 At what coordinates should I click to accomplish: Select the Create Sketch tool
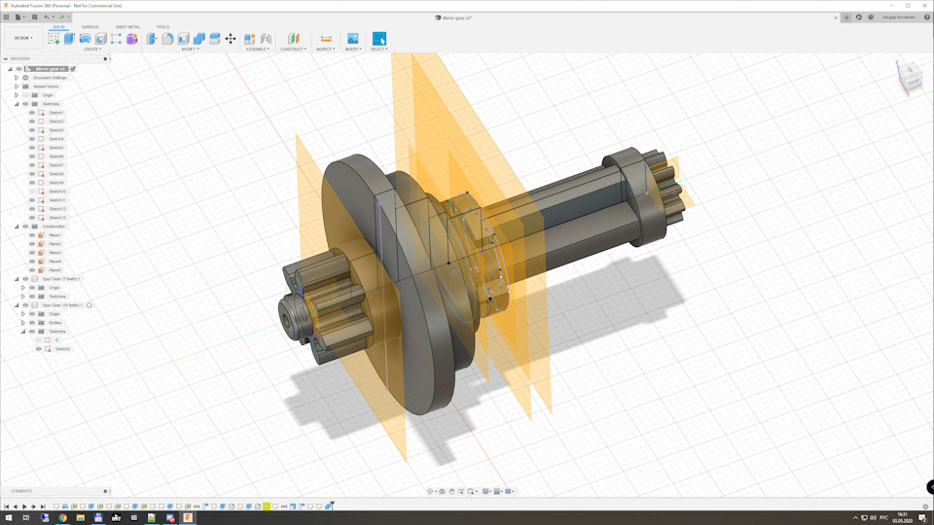[x=54, y=39]
